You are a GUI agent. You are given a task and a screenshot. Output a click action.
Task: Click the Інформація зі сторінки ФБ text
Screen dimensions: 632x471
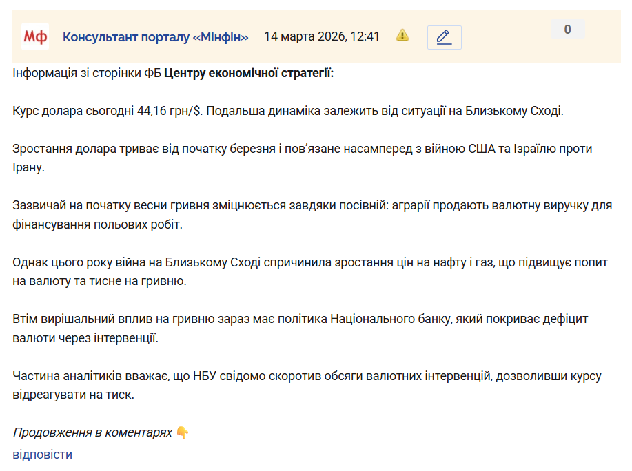tap(86, 72)
